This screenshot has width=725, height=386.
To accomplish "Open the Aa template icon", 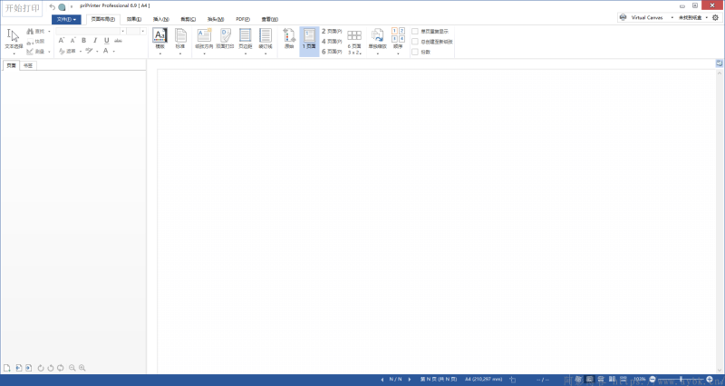I will pyautogui.click(x=160, y=41).
